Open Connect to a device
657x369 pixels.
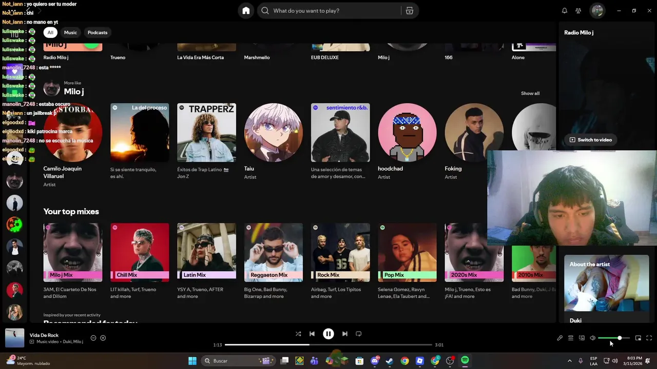[582, 338]
